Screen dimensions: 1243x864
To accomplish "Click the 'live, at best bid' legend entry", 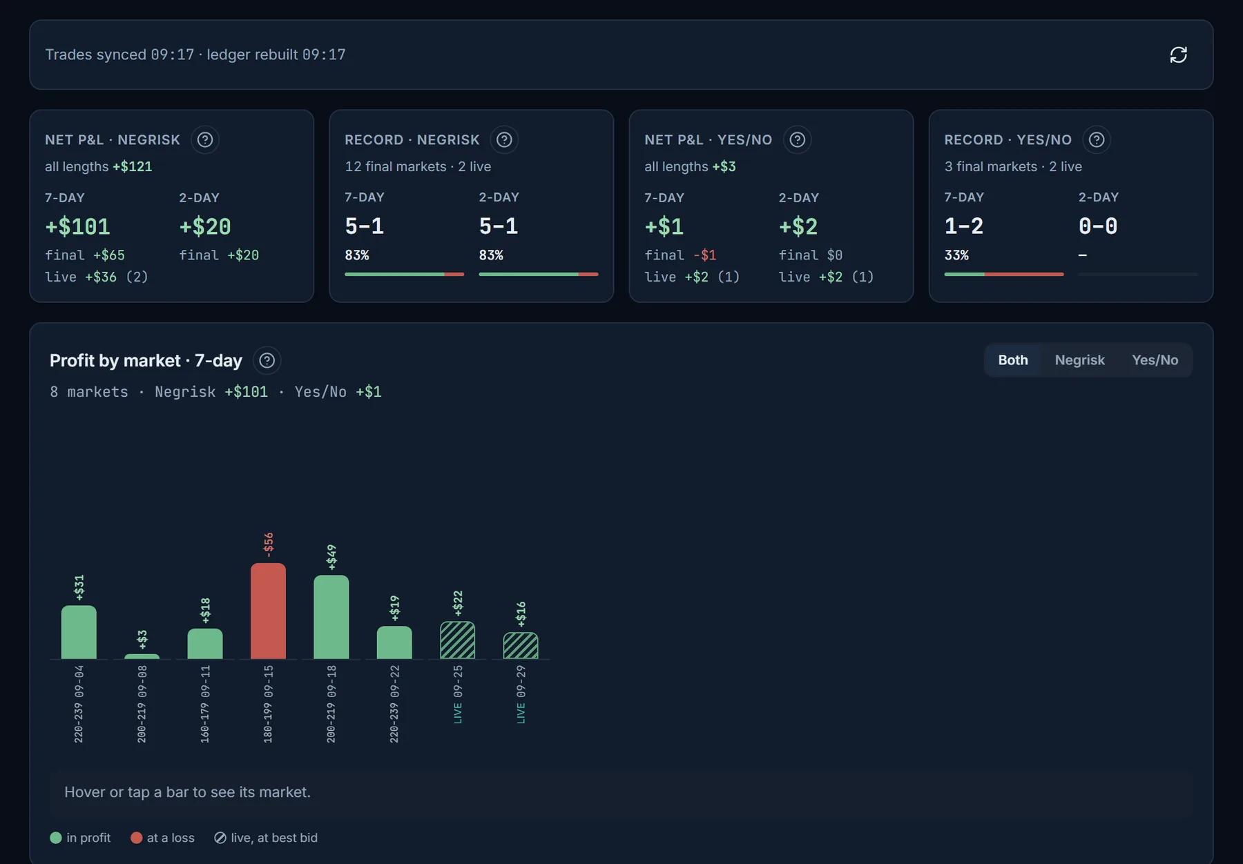I will point(266,837).
